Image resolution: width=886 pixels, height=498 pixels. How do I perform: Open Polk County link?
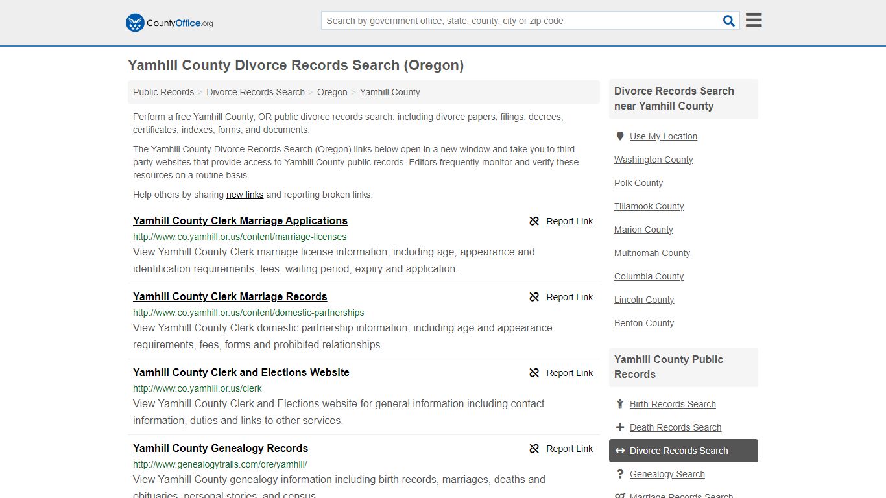(x=638, y=183)
